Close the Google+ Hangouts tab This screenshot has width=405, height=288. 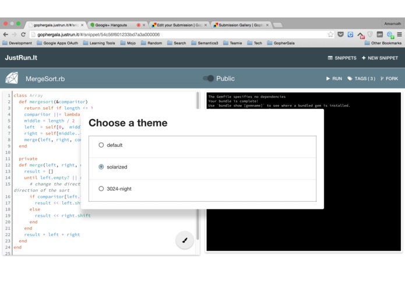coord(144,25)
